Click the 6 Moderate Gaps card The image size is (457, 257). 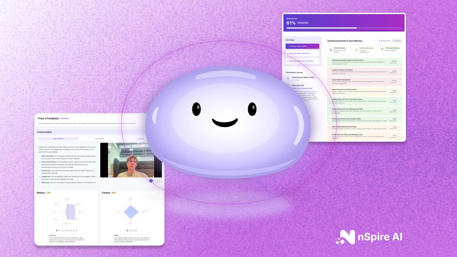coord(365,50)
